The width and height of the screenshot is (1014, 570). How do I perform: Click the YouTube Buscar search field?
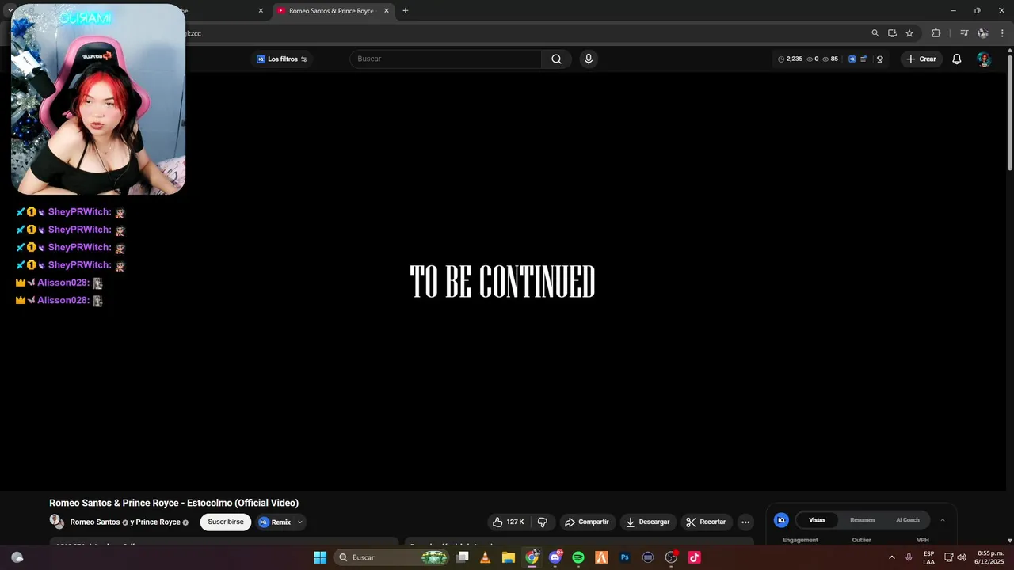[x=446, y=59]
